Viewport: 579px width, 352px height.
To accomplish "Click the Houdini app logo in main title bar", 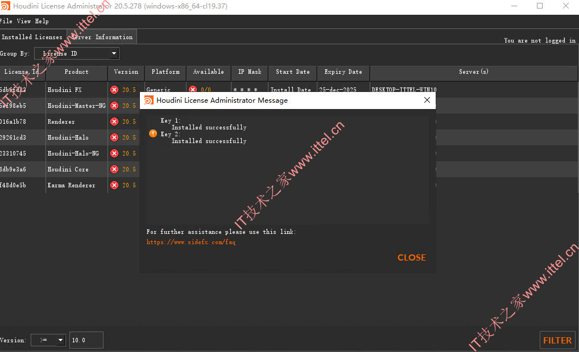I will click(x=5, y=6).
